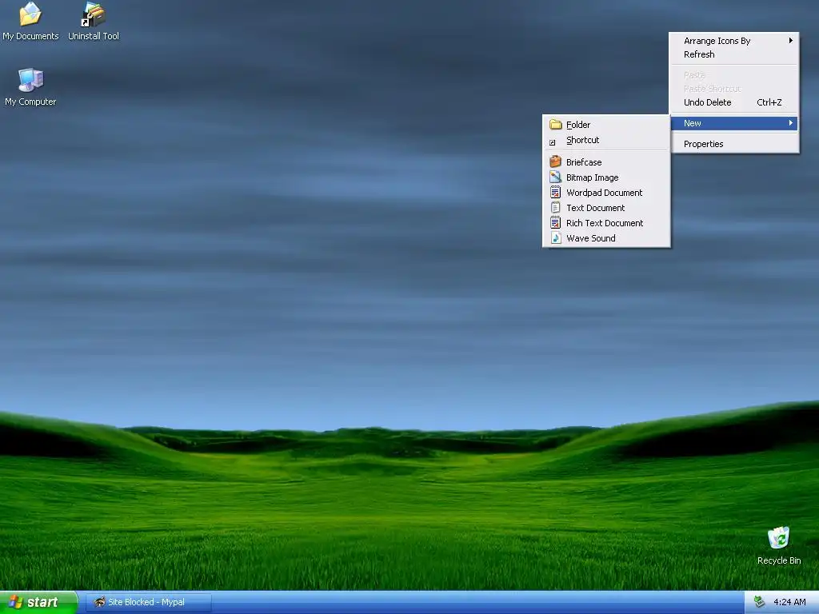Highlight the New menu entry
This screenshot has width=819, height=614.
pyautogui.click(x=734, y=123)
